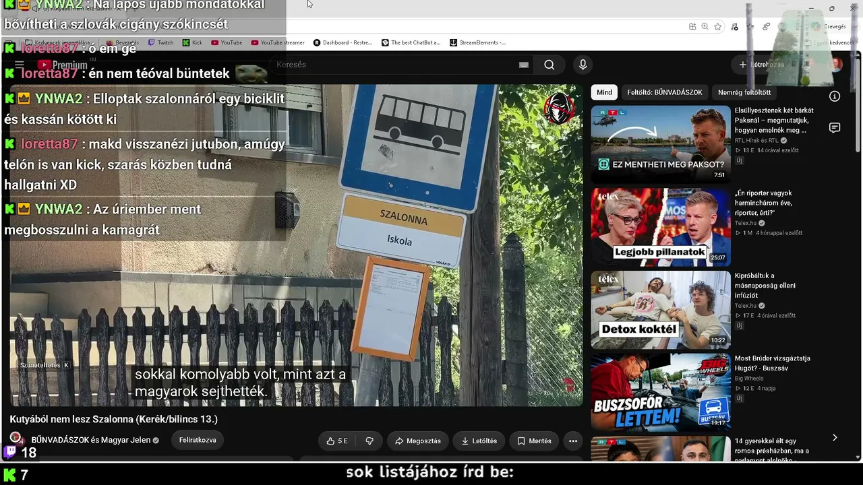863x485 pixels.
Task: Click the channel ninja watermark on video
Action: click(x=560, y=108)
